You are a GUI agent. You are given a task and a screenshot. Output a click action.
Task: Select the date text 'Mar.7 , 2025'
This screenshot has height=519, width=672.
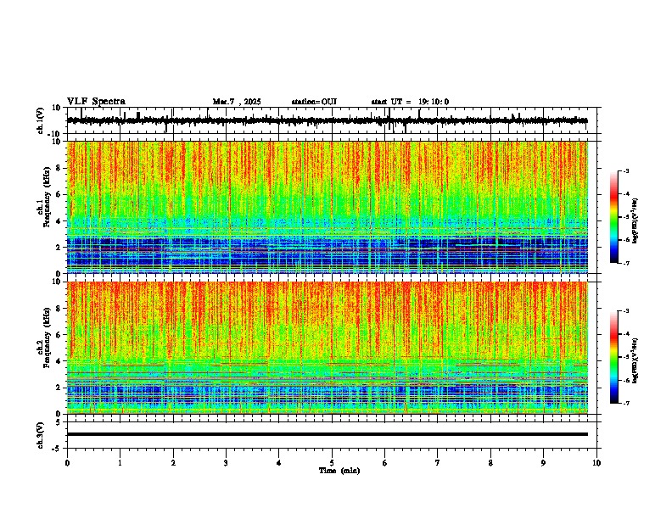click(237, 102)
